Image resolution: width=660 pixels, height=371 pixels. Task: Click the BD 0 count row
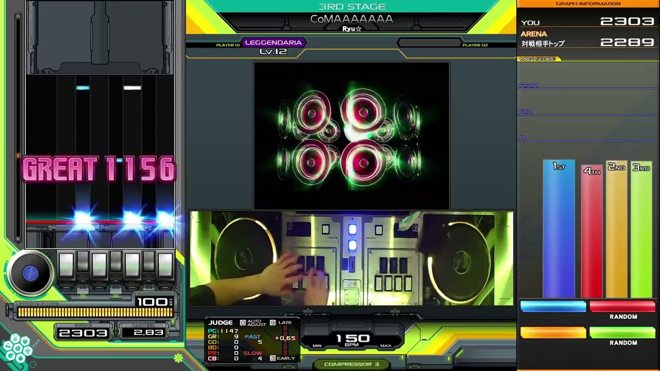click(223, 348)
